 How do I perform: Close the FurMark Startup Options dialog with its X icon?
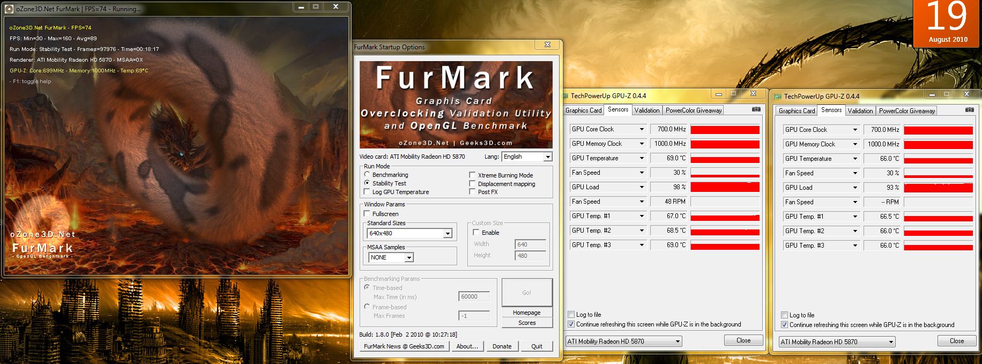[547, 45]
